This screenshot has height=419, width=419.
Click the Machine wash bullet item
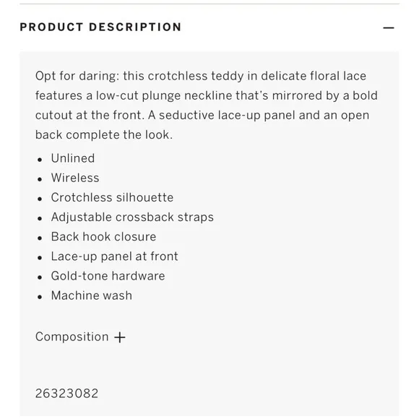92,295
